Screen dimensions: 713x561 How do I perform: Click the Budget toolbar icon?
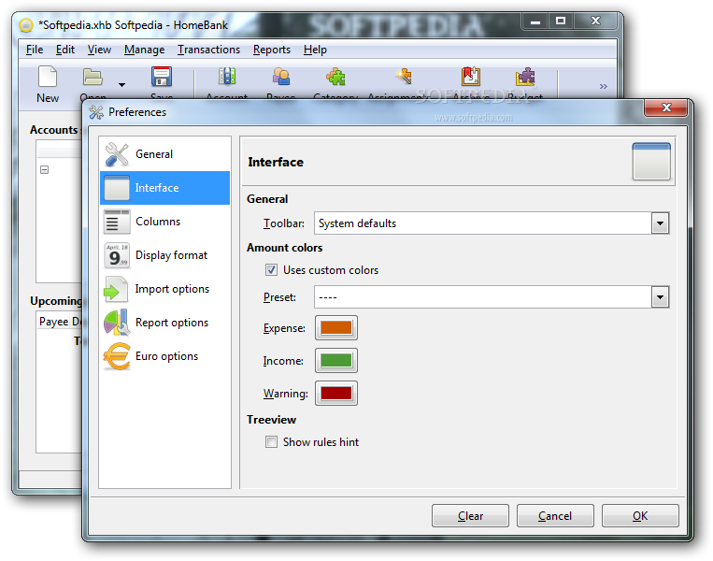click(x=525, y=77)
